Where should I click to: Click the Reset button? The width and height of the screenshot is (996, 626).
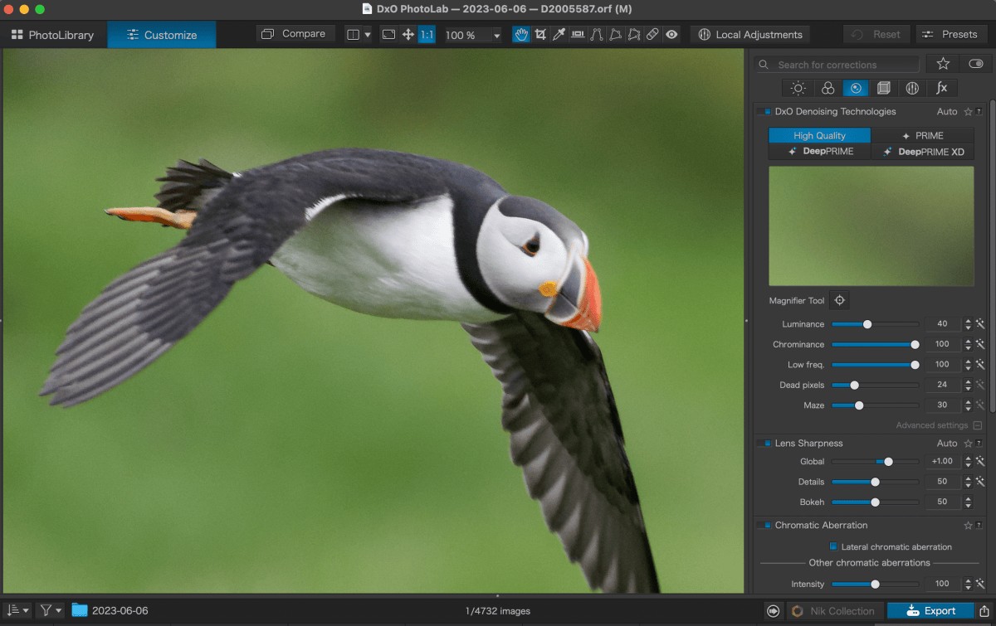877,35
